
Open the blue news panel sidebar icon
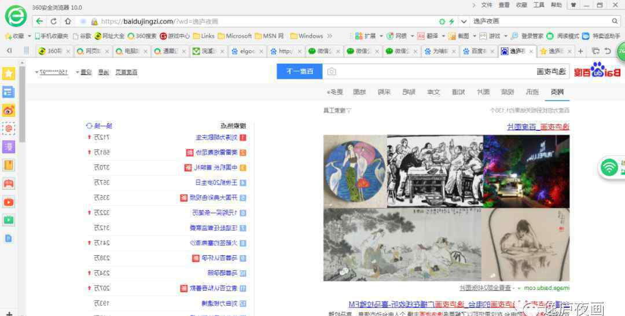click(9, 92)
